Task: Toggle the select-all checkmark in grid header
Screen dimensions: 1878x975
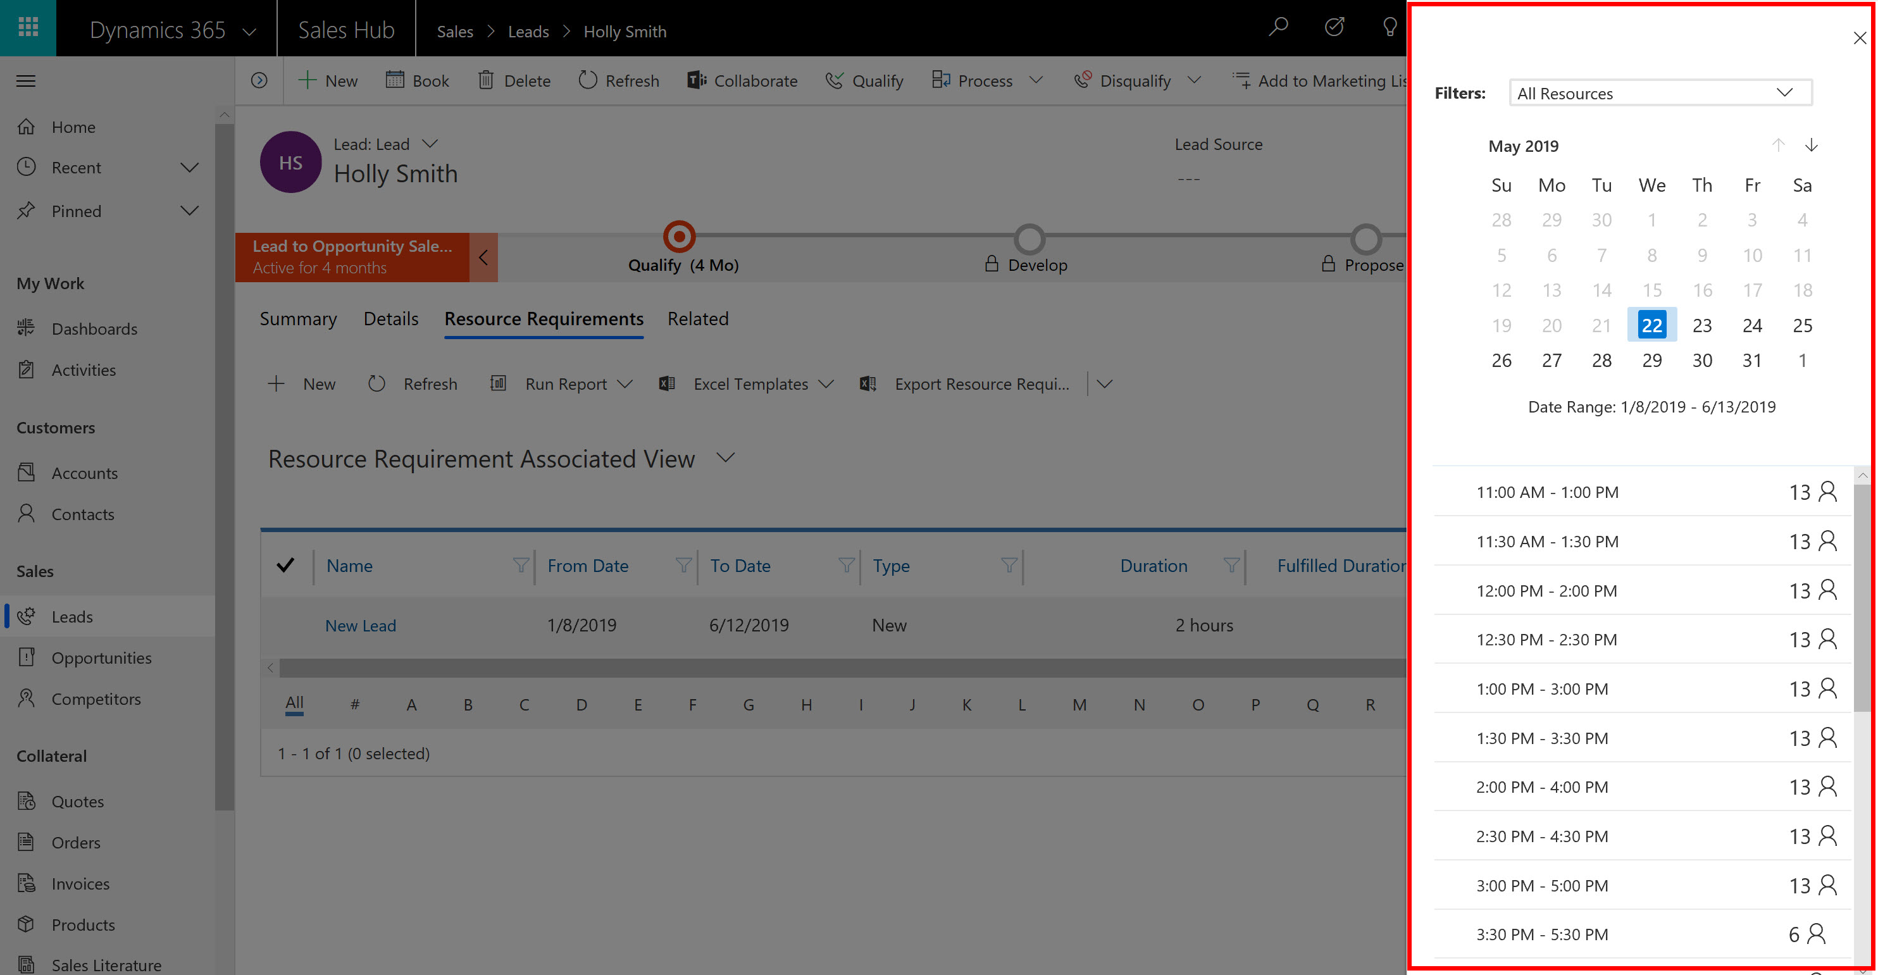Action: (286, 565)
